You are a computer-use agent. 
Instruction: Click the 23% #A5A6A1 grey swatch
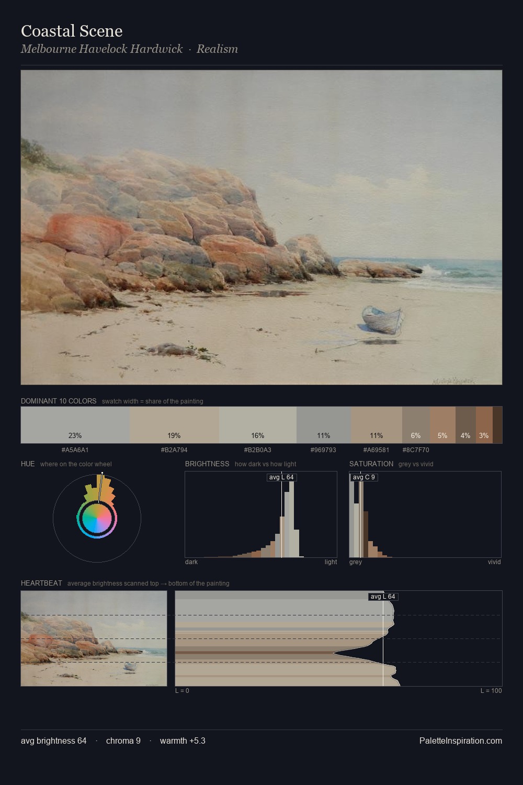pyautogui.click(x=75, y=425)
